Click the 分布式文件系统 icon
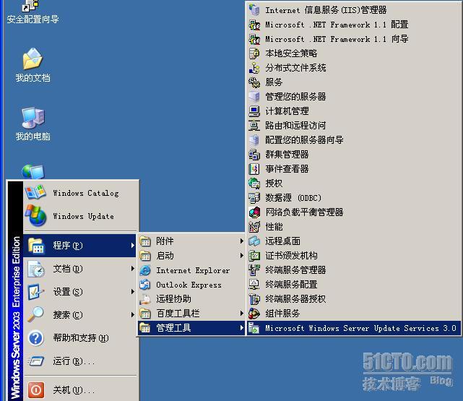This screenshot has width=463, height=401. coord(254,68)
